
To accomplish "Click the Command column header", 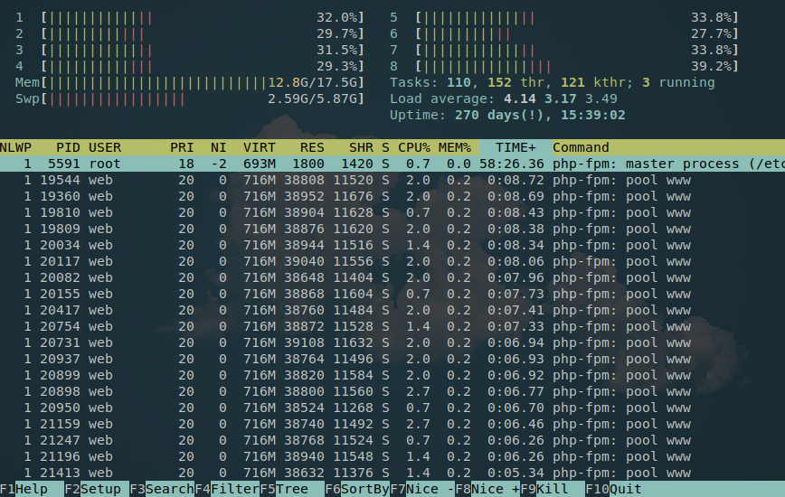I will click(x=581, y=147).
